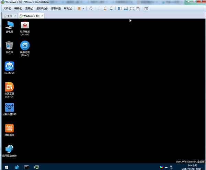This screenshot has width=206, height=170.
Task: Open the guest Windows Start button
Action: [x=6, y=167]
